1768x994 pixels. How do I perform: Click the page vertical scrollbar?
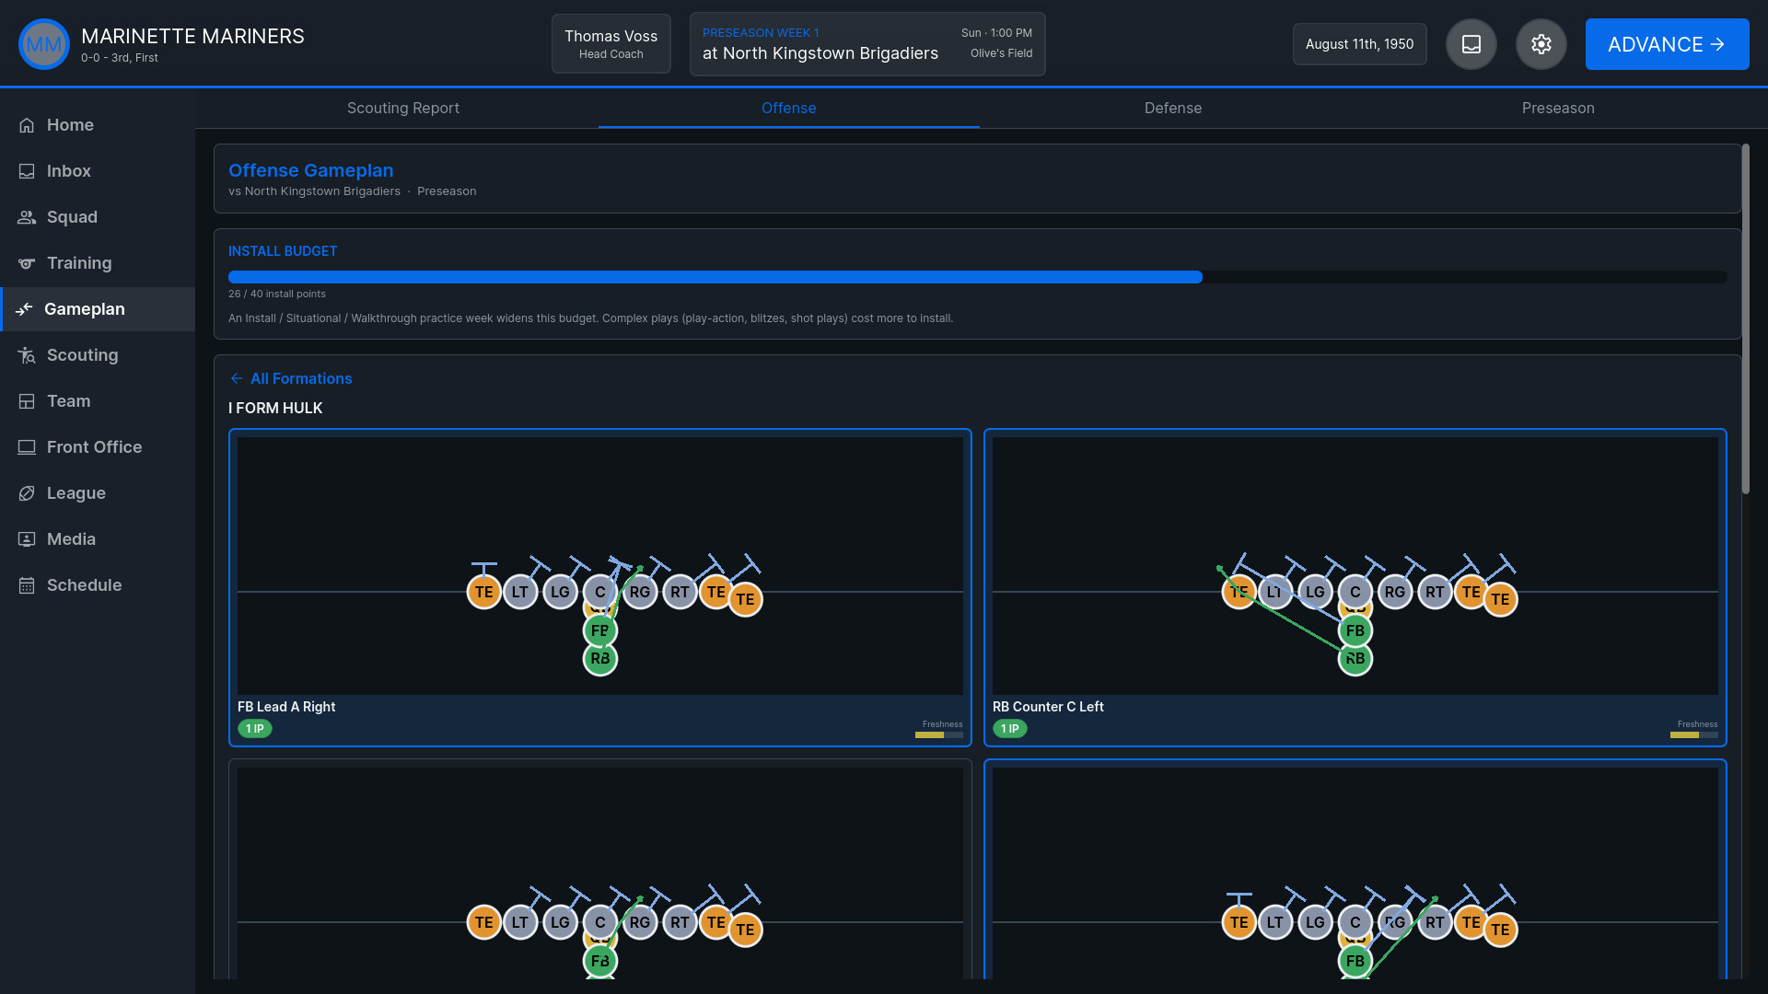(1745, 318)
